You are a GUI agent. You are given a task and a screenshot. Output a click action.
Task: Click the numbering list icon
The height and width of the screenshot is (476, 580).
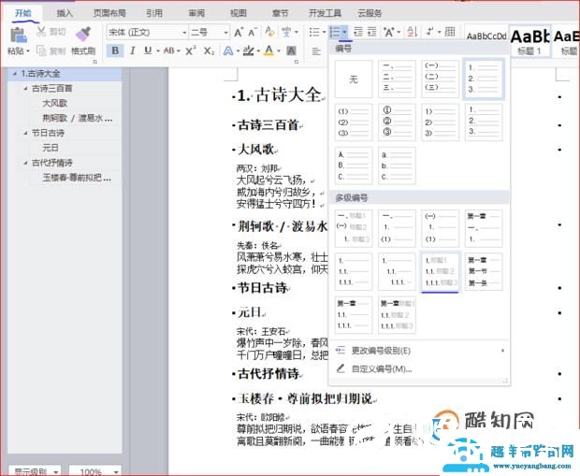(x=335, y=32)
